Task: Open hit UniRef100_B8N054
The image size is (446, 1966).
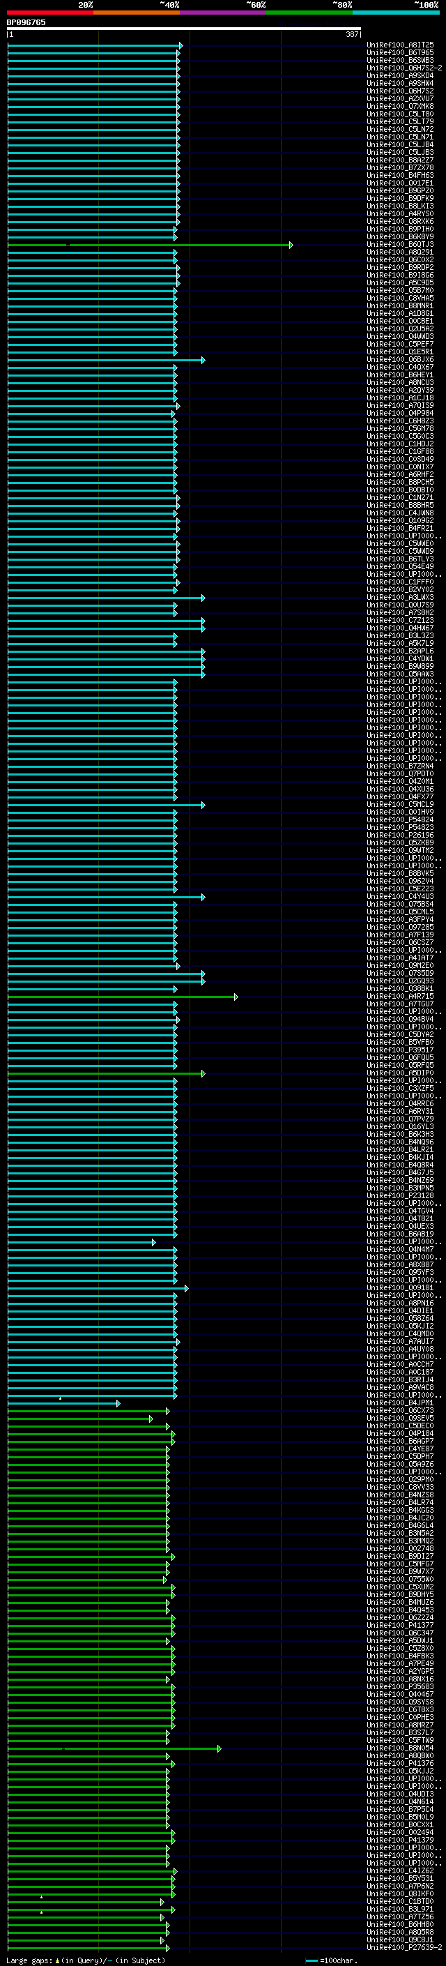Action: coord(400,1748)
